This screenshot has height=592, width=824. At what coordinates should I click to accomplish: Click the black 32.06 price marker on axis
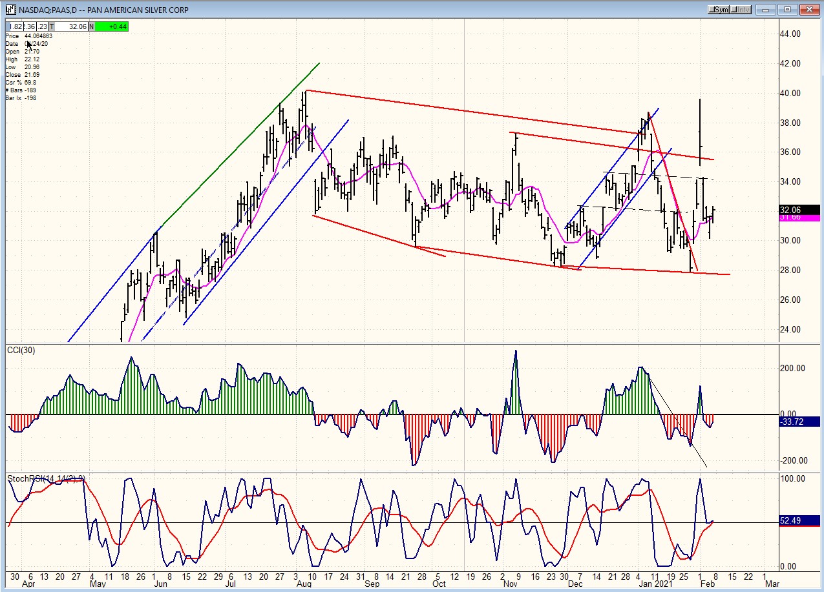799,210
